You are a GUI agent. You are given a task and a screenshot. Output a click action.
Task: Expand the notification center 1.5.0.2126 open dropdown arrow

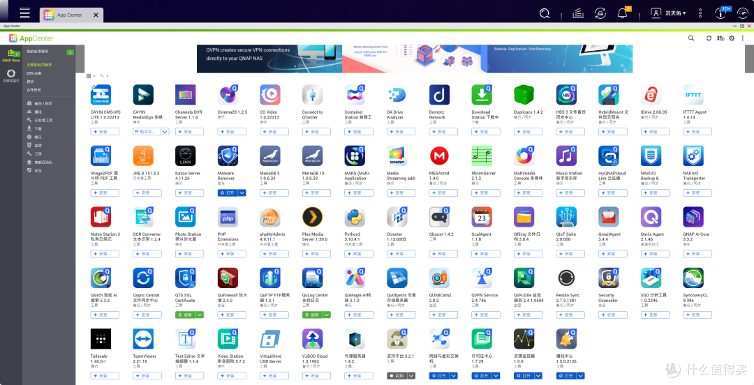[x=580, y=376]
